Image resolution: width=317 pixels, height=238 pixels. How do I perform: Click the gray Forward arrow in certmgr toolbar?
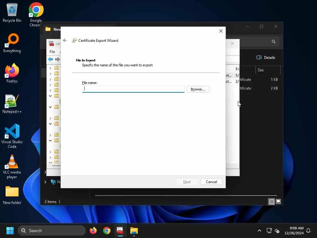point(57,59)
